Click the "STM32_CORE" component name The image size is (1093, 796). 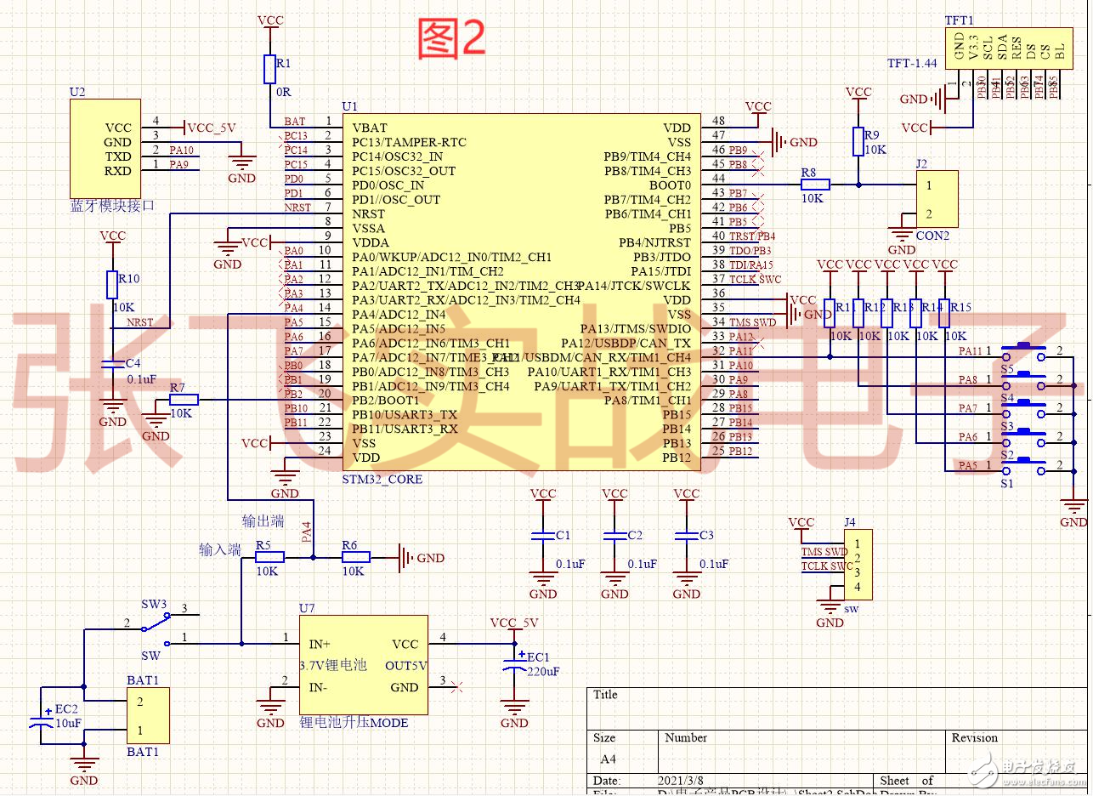pos(382,479)
